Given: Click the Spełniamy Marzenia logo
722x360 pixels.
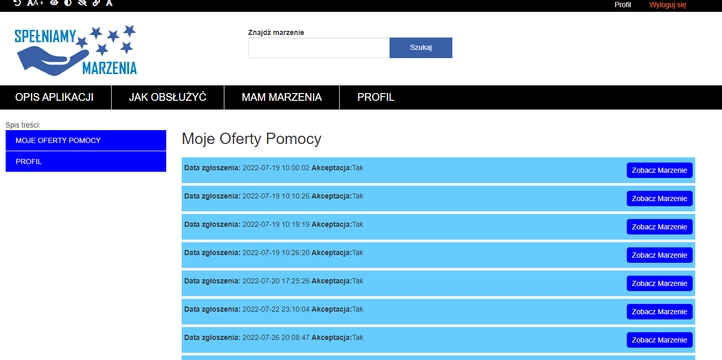Looking at the screenshot, I should [x=76, y=49].
